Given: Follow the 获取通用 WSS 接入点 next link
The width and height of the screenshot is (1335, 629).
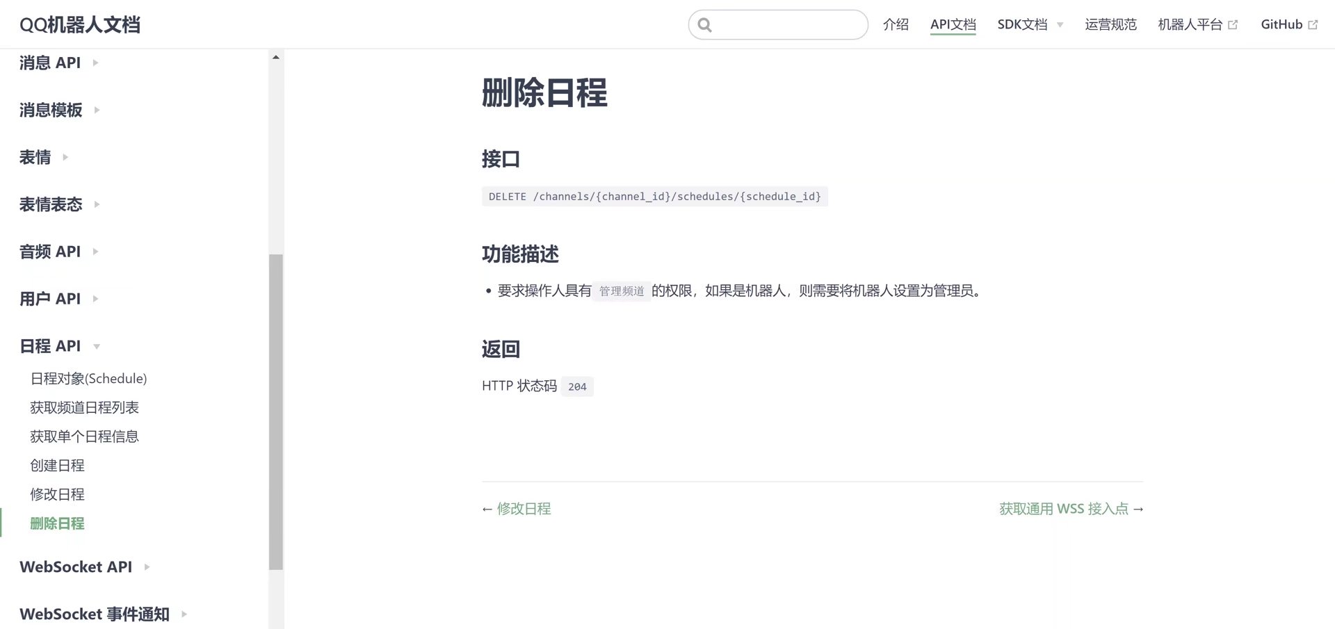Looking at the screenshot, I should [x=1063, y=509].
